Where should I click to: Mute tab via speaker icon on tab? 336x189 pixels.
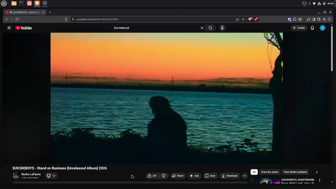11,12
